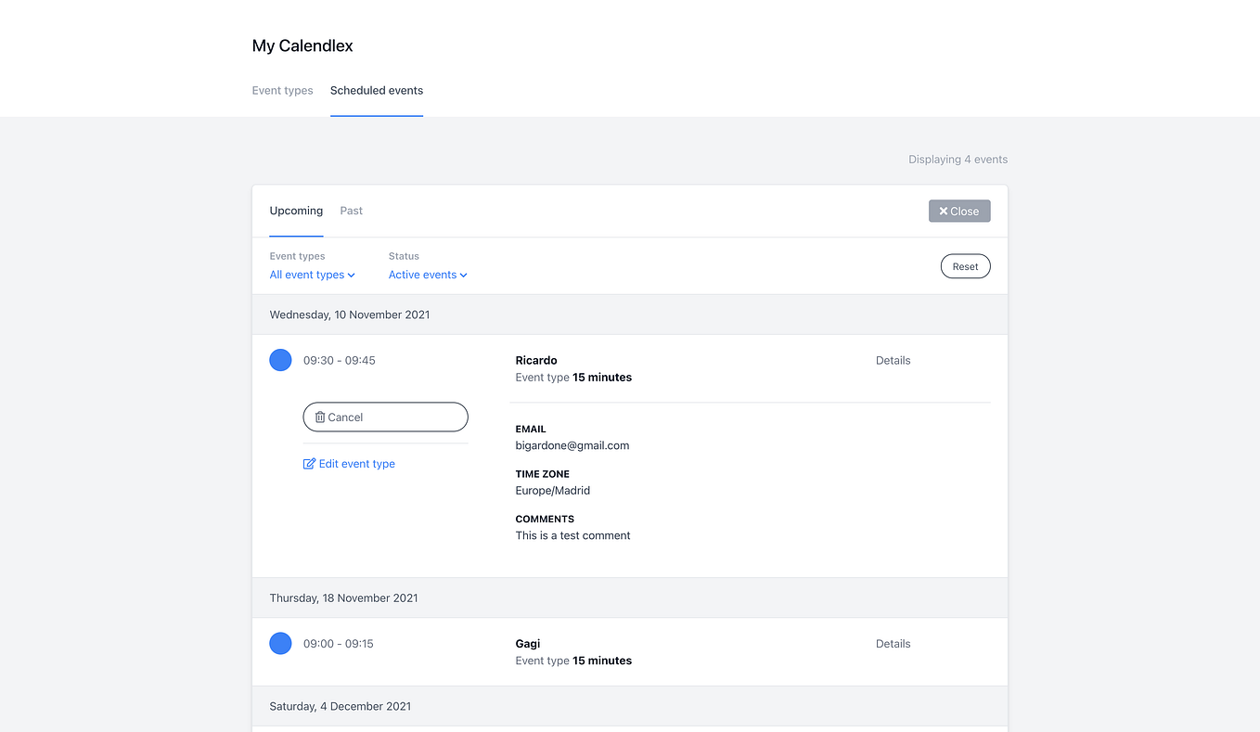Click the X icon inside the Close button
Screen dimensions: 1260x732
[x=943, y=211]
